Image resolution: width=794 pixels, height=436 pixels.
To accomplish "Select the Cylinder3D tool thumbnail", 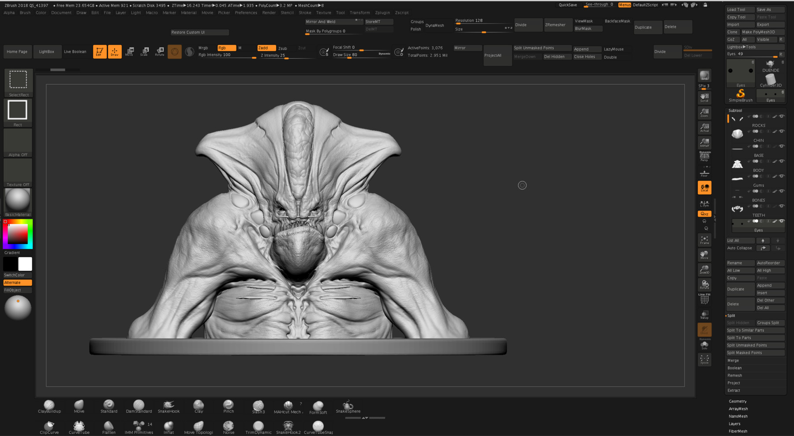I will (x=770, y=79).
